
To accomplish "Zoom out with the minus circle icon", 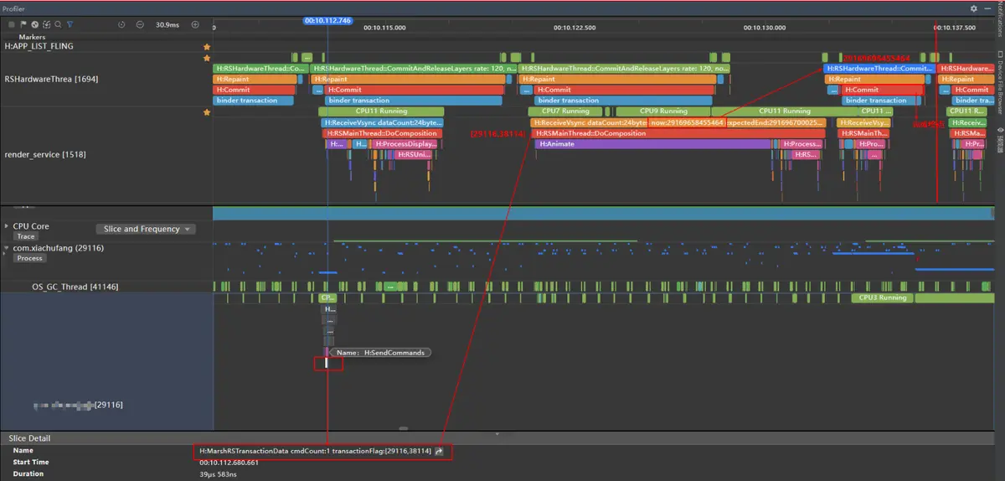I will [x=140, y=24].
